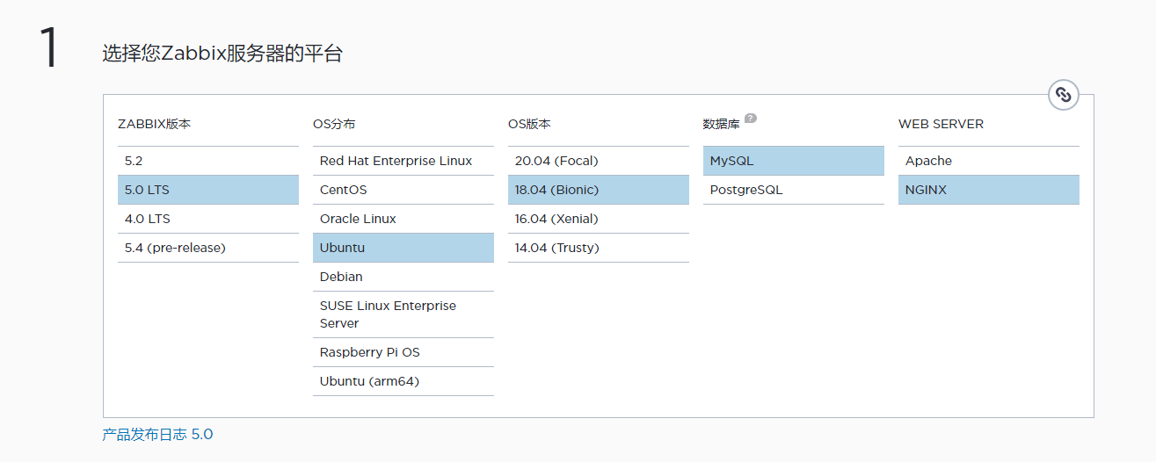This screenshot has height=462, width=1156.
Task: Select Raspberry Pi OS option
Action: click(403, 352)
